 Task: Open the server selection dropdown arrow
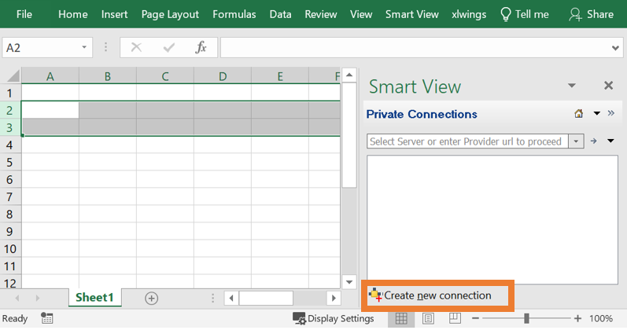[577, 141]
